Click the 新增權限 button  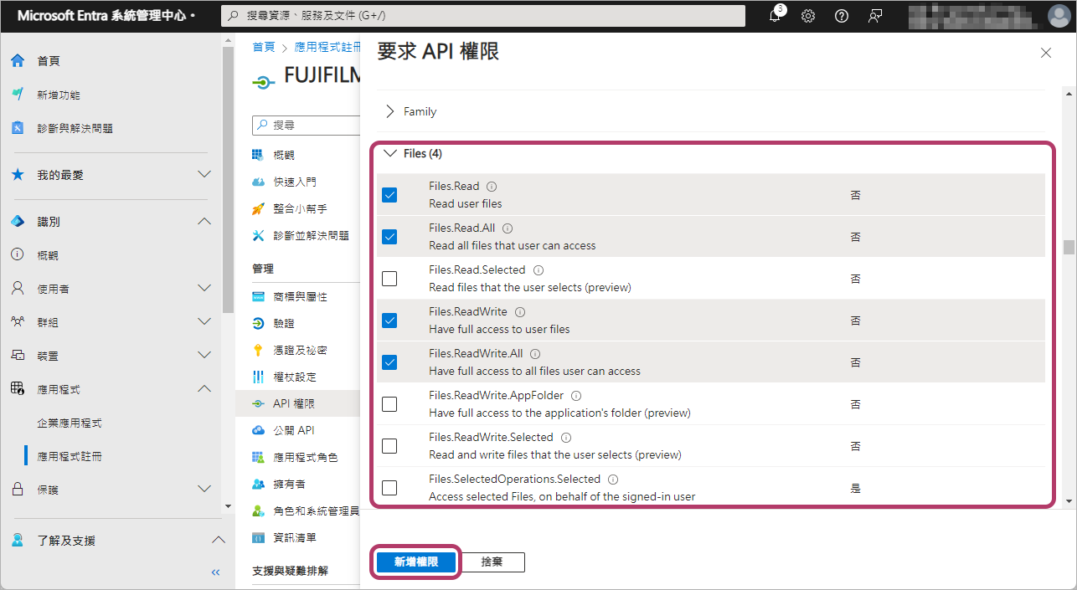click(x=416, y=562)
